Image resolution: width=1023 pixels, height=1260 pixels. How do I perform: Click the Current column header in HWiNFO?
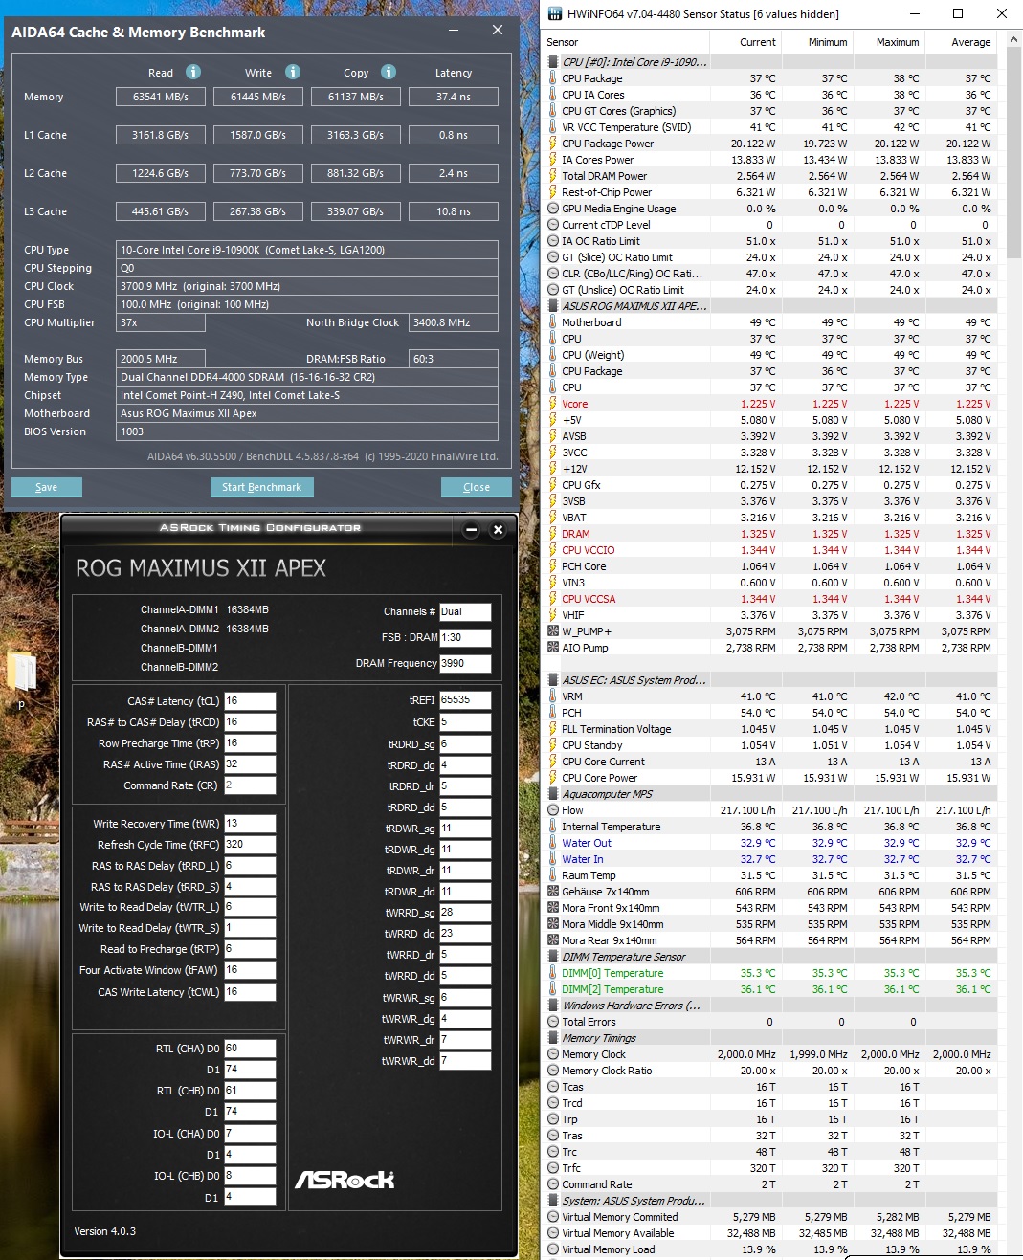[x=746, y=42]
